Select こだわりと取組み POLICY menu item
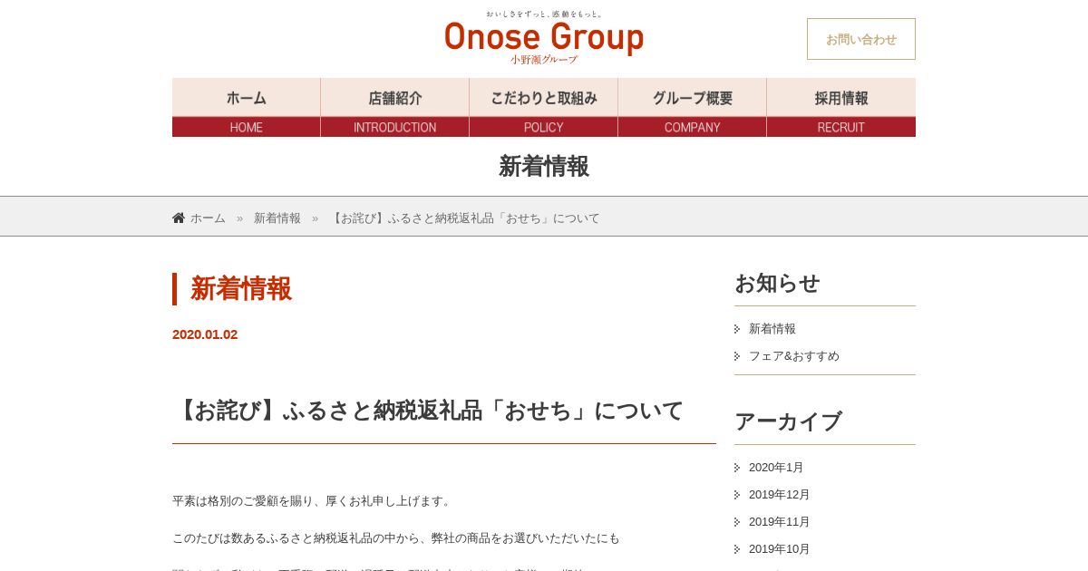Viewport: 1088px width, 571px height. click(544, 107)
